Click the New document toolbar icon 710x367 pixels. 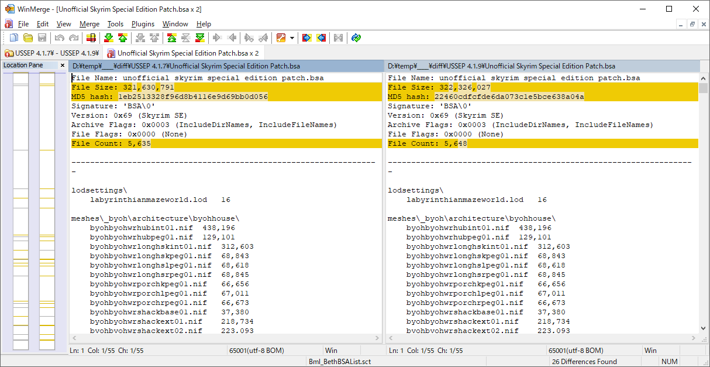coord(14,38)
